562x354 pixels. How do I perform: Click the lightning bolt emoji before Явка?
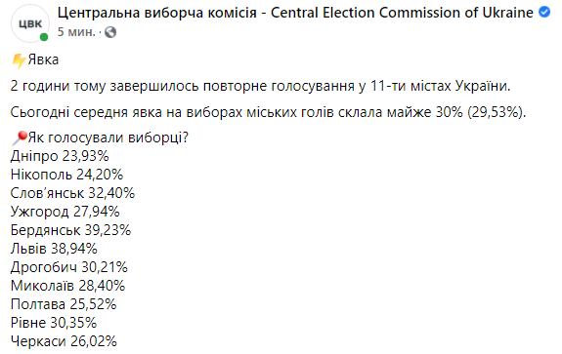(19, 60)
